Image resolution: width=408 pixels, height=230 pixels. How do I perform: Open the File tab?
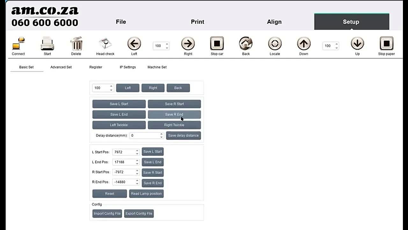(x=121, y=22)
